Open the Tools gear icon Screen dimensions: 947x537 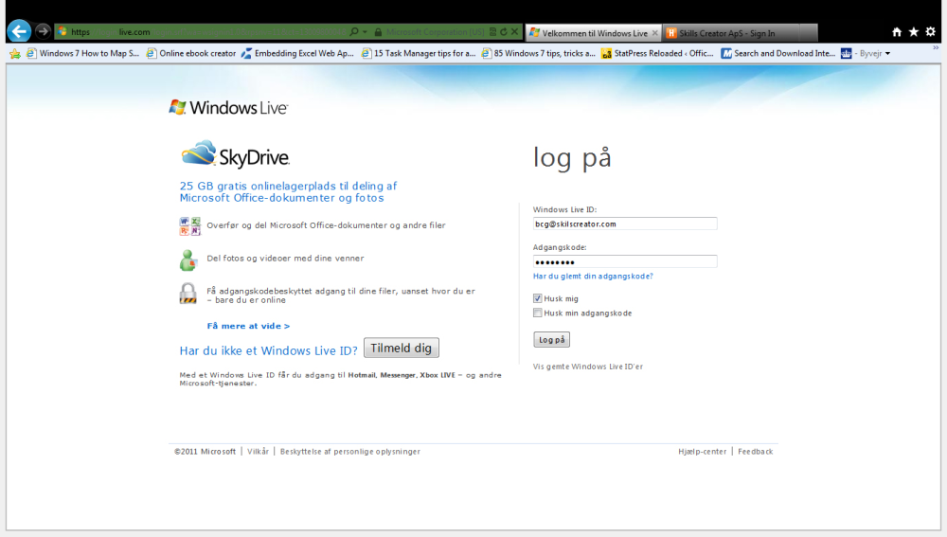click(x=931, y=32)
